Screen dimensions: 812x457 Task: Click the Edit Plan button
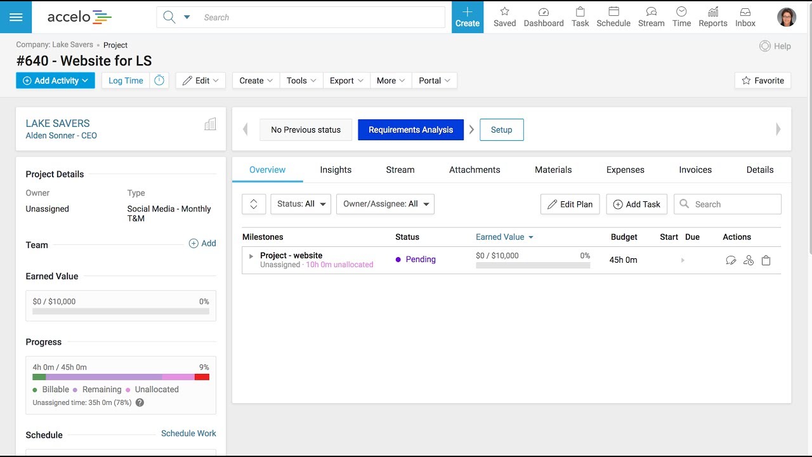pos(569,204)
